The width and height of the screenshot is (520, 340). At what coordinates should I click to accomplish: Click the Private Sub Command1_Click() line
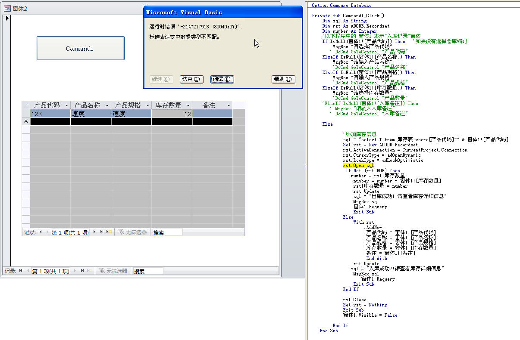(348, 15)
